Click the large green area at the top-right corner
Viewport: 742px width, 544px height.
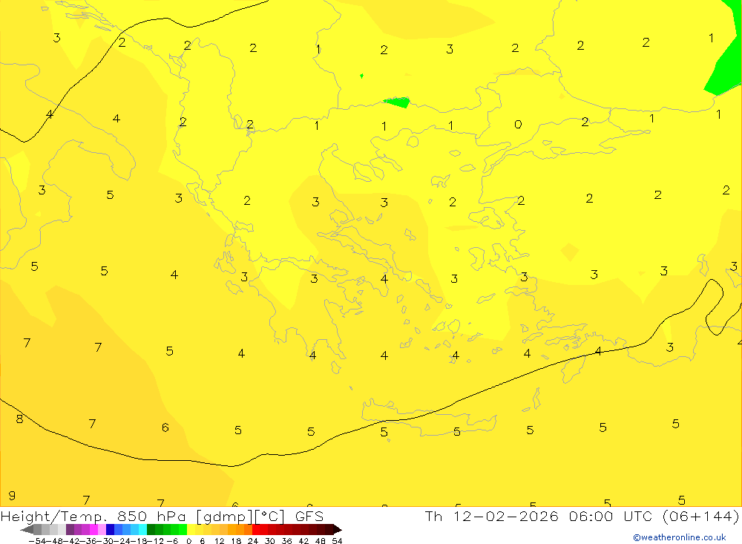[x=725, y=52]
